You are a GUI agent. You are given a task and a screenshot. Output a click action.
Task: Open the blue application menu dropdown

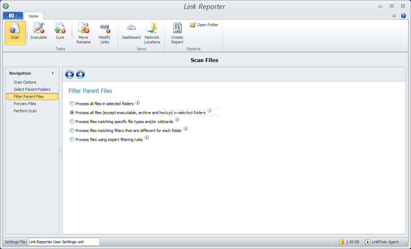(13, 16)
